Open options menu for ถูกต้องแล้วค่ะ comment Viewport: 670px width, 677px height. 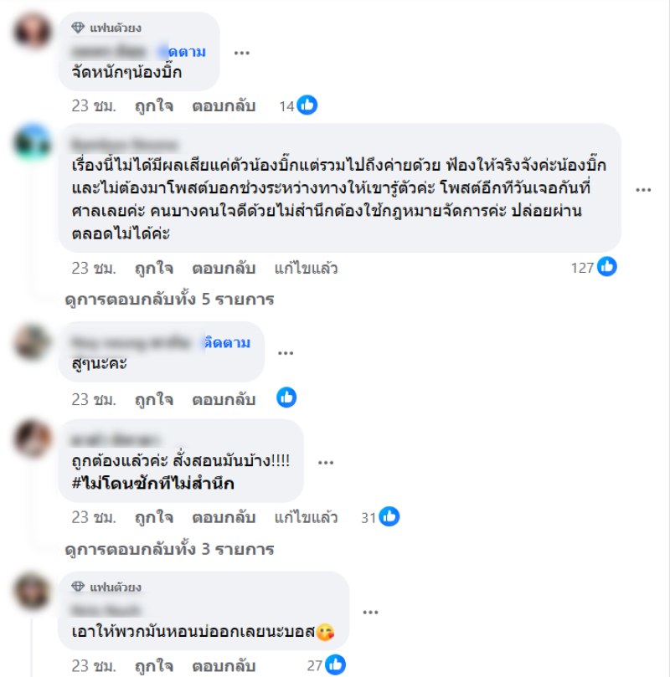pos(326,463)
